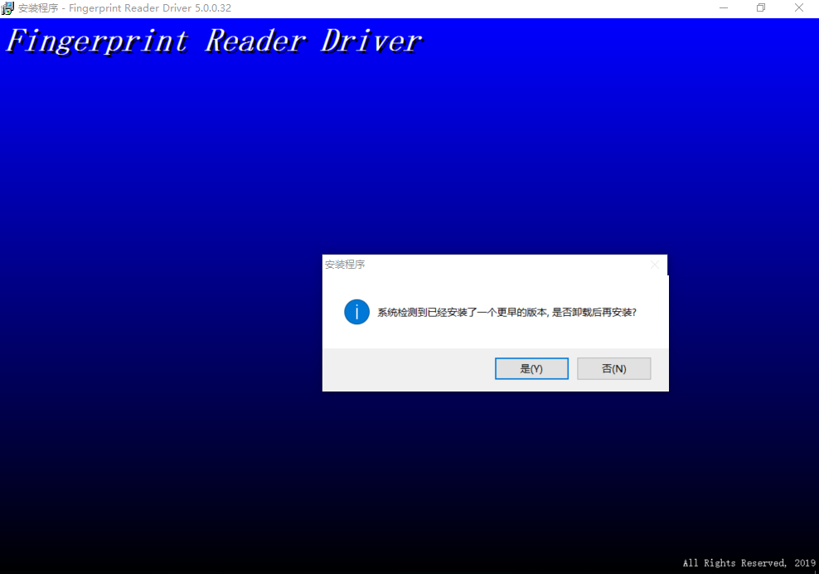The width and height of the screenshot is (819, 574).
Task: Minimize the Fingerprint Reader Driver installer window
Action: click(724, 8)
